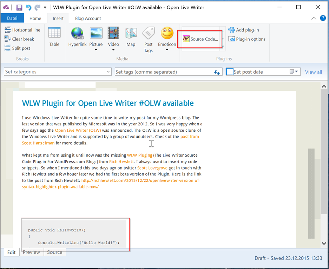329x269 pixels.
Task: Open the Datei file menu
Action: click(x=12, y=18)
